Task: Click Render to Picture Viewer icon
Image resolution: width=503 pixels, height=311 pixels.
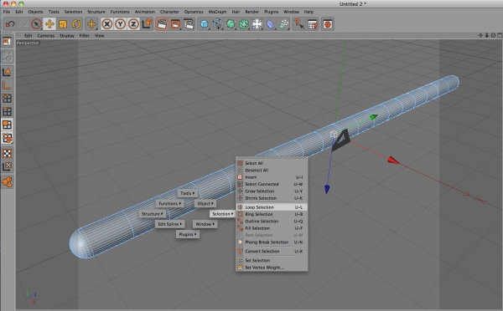Action: coord(175,24)
